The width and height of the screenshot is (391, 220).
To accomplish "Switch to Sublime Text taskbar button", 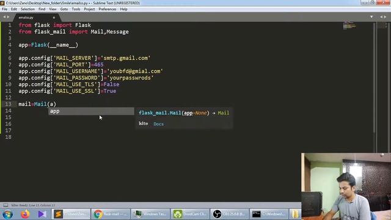I will pos(71,215).
